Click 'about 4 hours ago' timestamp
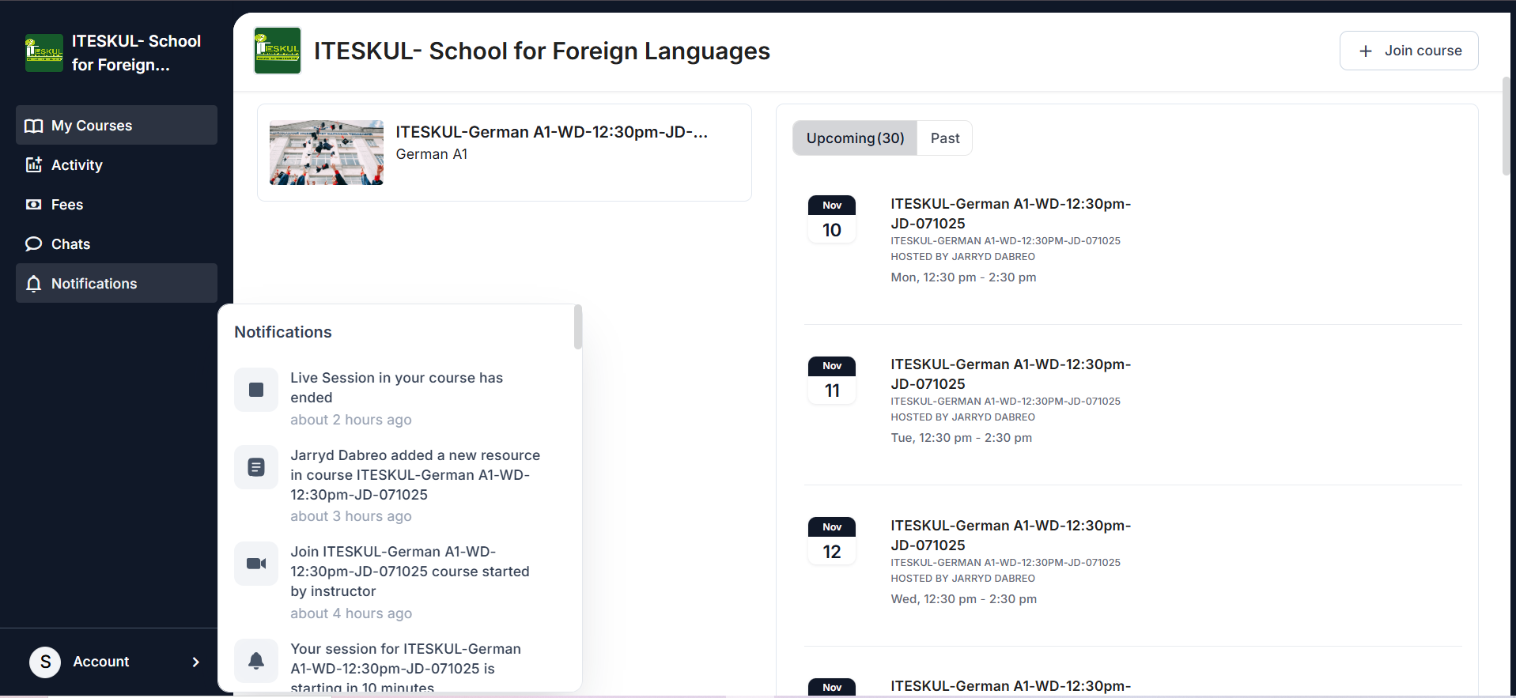 point(351,613)
